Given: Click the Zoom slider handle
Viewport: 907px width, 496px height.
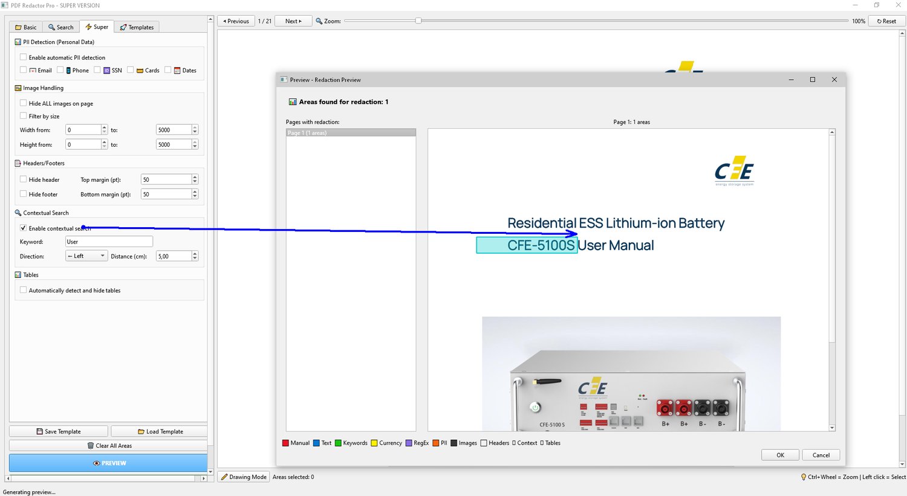Looking at the screenshot, I should tap(418, 21).
